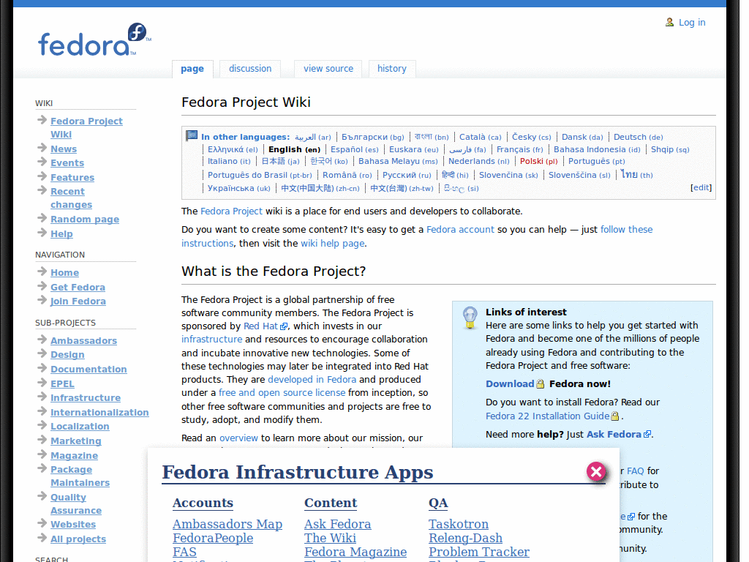Open the Design sub-project
Image resolution: width=749 pixels, height=562 pixels.
[67, 355]
